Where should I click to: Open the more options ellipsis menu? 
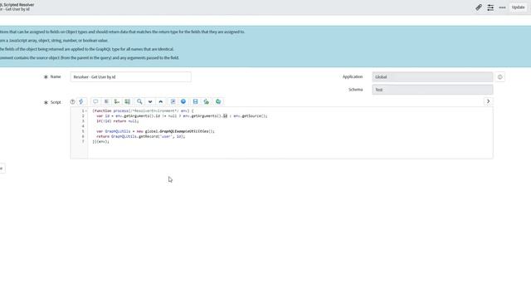[502, 7]
